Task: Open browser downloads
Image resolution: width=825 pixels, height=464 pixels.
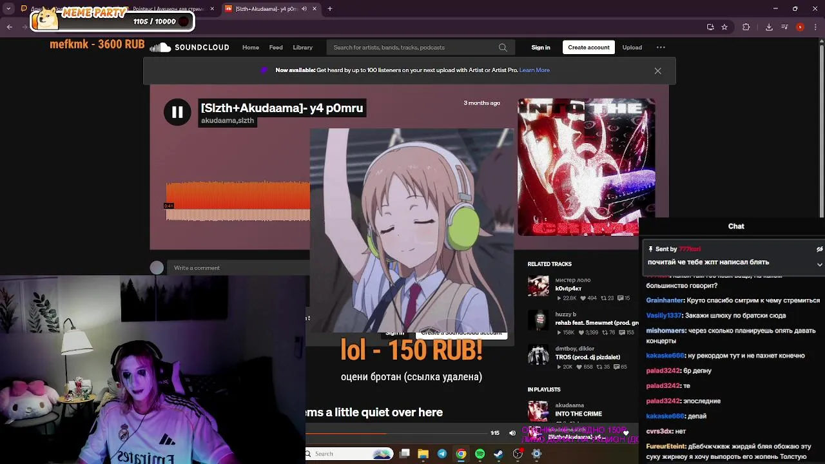Action: tap(769, 27)
